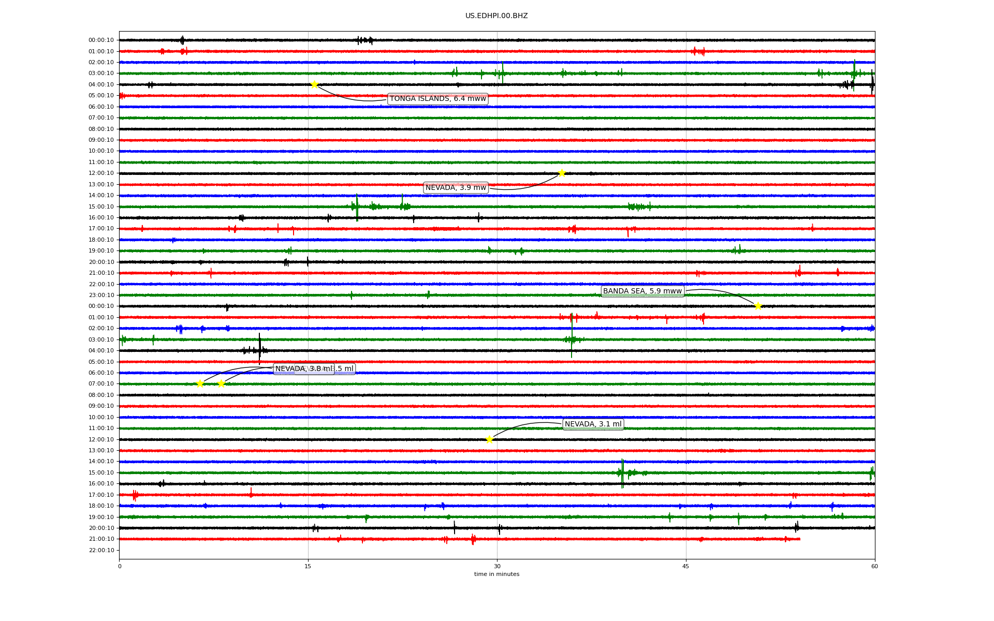Viewport: 994px width, 621px height.
Task: Click the 23:00:10 time label
Action: click(101, 295)
